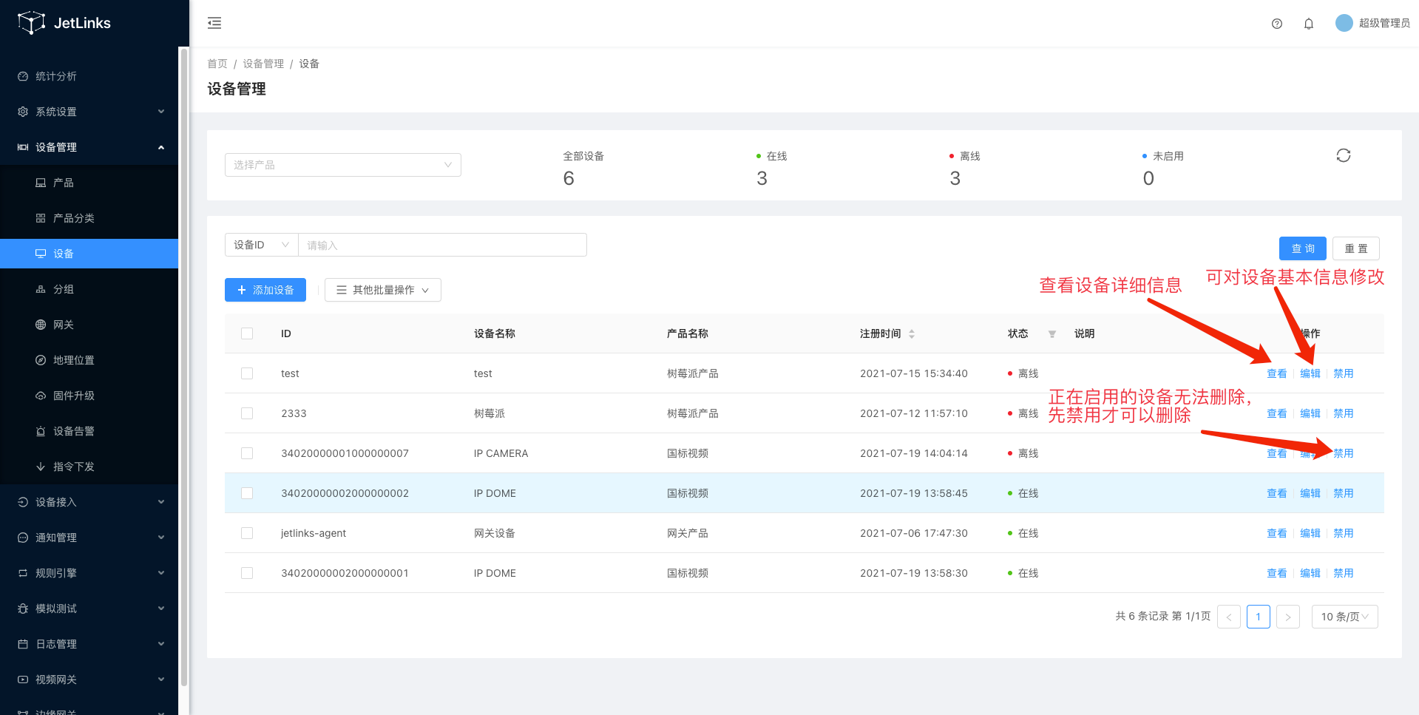
Task: Open the help question mark icon
Action: [1277, 24]
